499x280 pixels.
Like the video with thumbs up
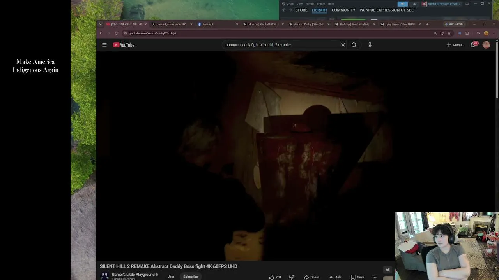275,277
